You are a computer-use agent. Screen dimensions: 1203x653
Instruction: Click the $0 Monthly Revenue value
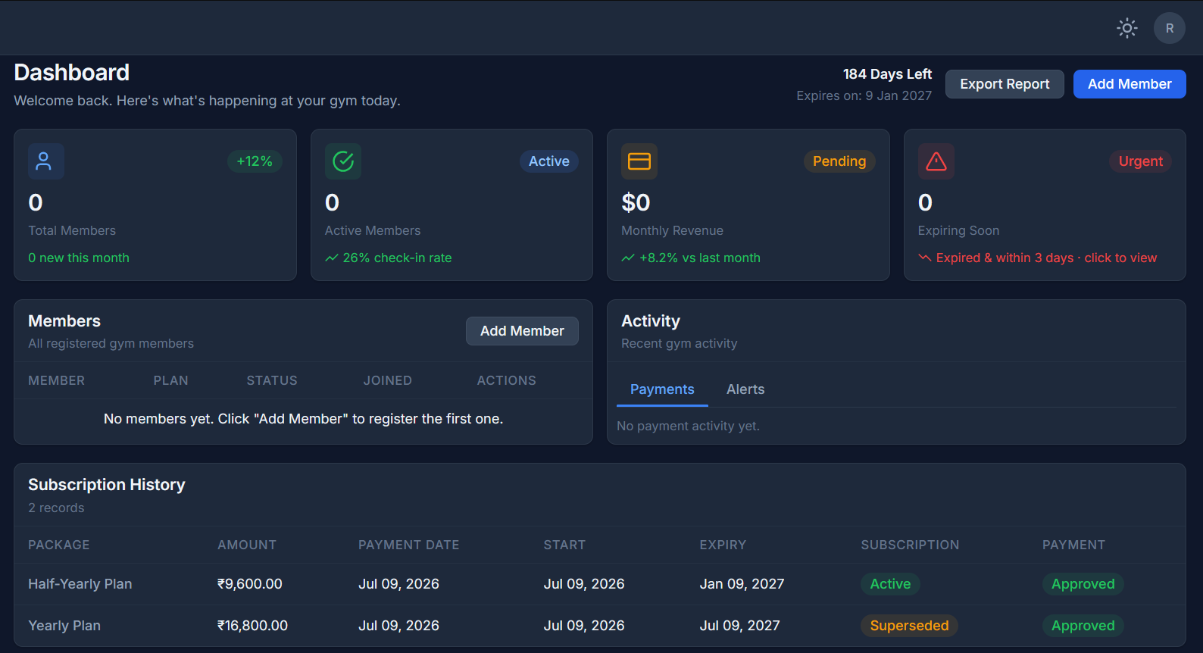click(x=636, y=202)
